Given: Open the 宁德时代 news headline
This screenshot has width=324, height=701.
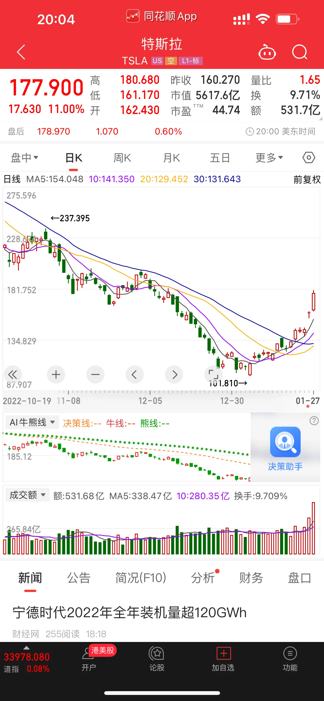Looking at the screenshot, I should coord(129,613).
